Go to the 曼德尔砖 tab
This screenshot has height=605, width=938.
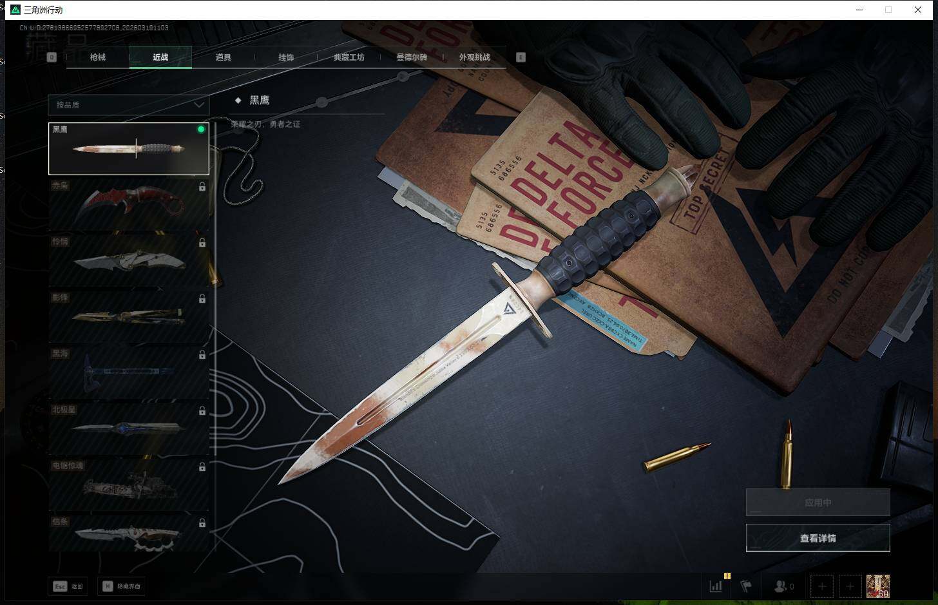412,57
